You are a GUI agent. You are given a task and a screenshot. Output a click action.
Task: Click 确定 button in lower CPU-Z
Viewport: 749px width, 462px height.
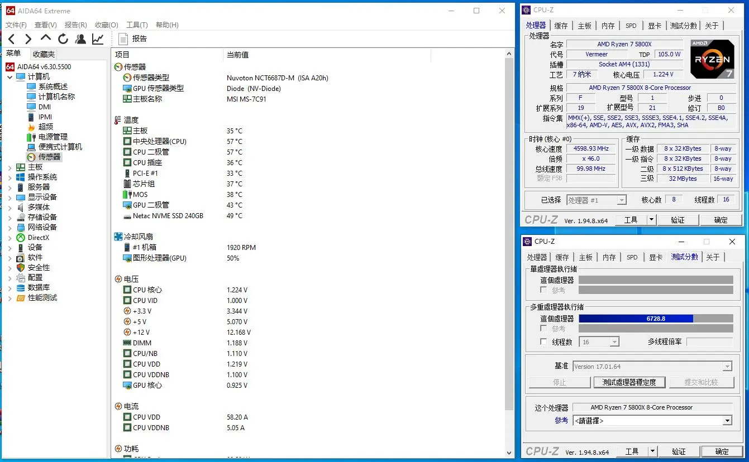click(722, 451)
